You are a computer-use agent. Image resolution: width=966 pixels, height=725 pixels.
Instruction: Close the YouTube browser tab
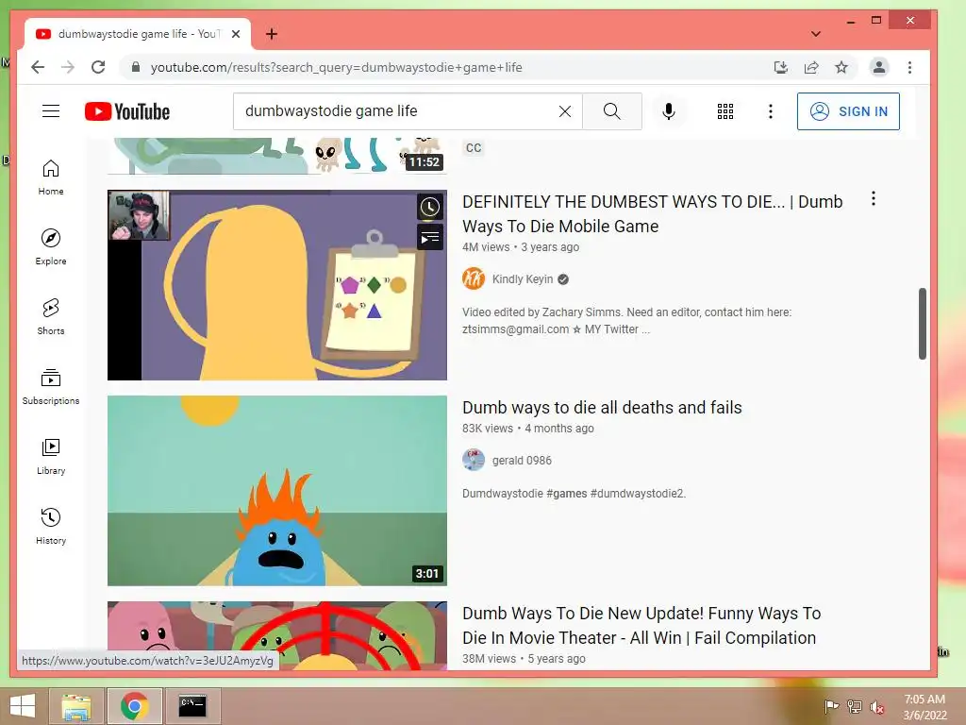click(x=236, y=34)
